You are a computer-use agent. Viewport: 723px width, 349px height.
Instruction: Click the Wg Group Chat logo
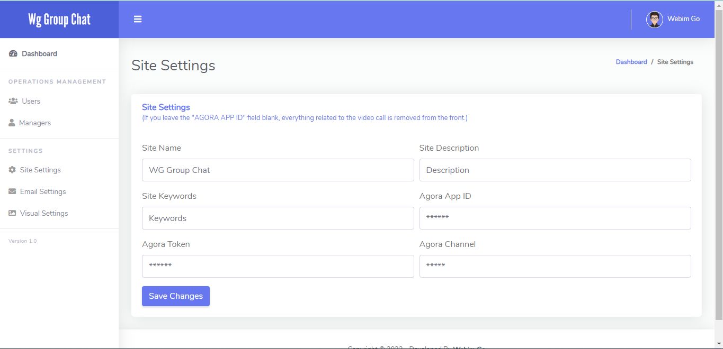coord(59,20)
